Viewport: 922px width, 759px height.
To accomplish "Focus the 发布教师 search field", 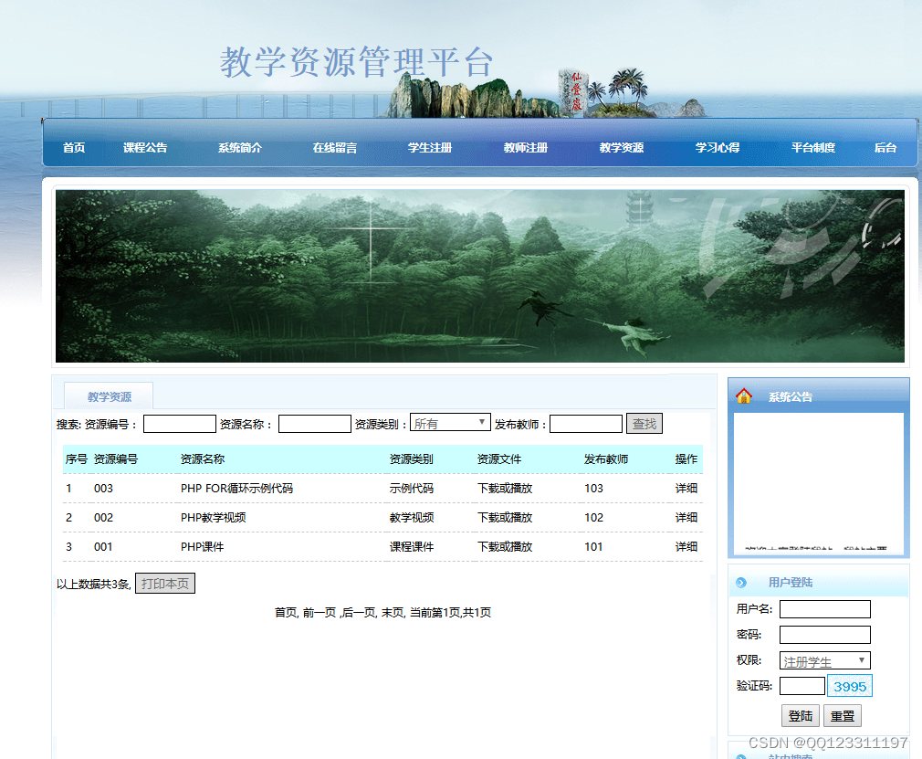I will click(586, 424).
